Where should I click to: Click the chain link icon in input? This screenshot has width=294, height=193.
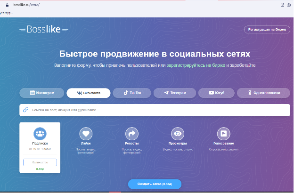[25, 110]
